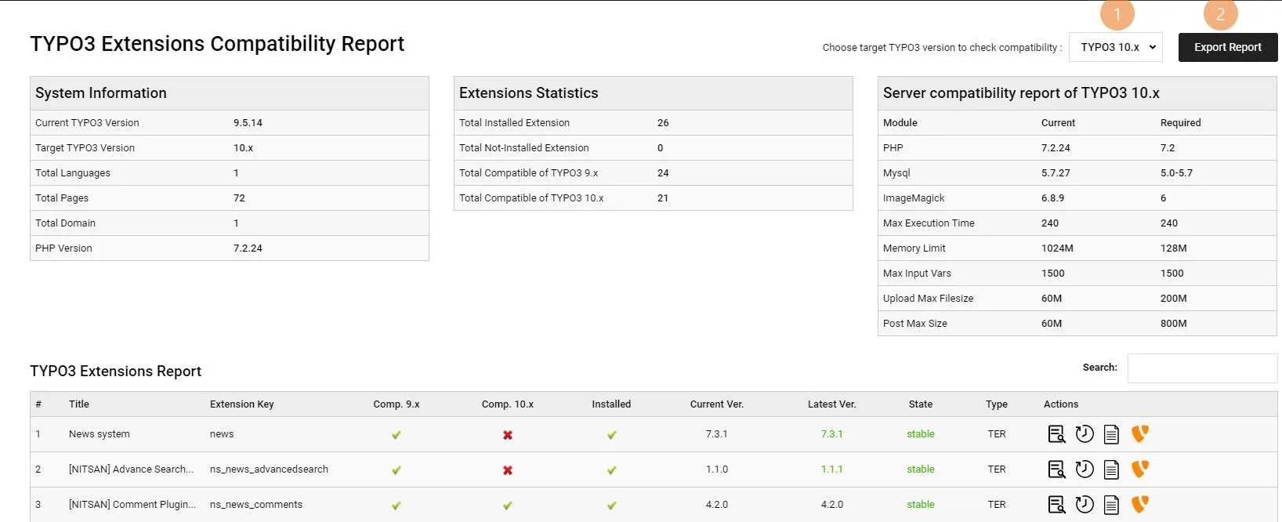
Task: Open version history clock icon for ns_news_comments
Action: click(x=1085, y=505)
